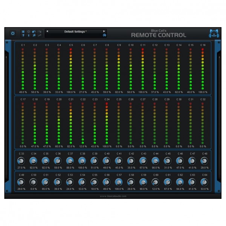Select the C 43 value '67.0 %'
This screenshot has width=226, height=226.
144,168
